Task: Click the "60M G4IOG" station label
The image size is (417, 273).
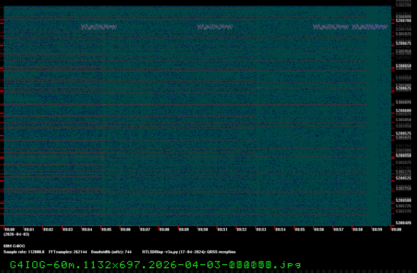Action: (14, 245)
